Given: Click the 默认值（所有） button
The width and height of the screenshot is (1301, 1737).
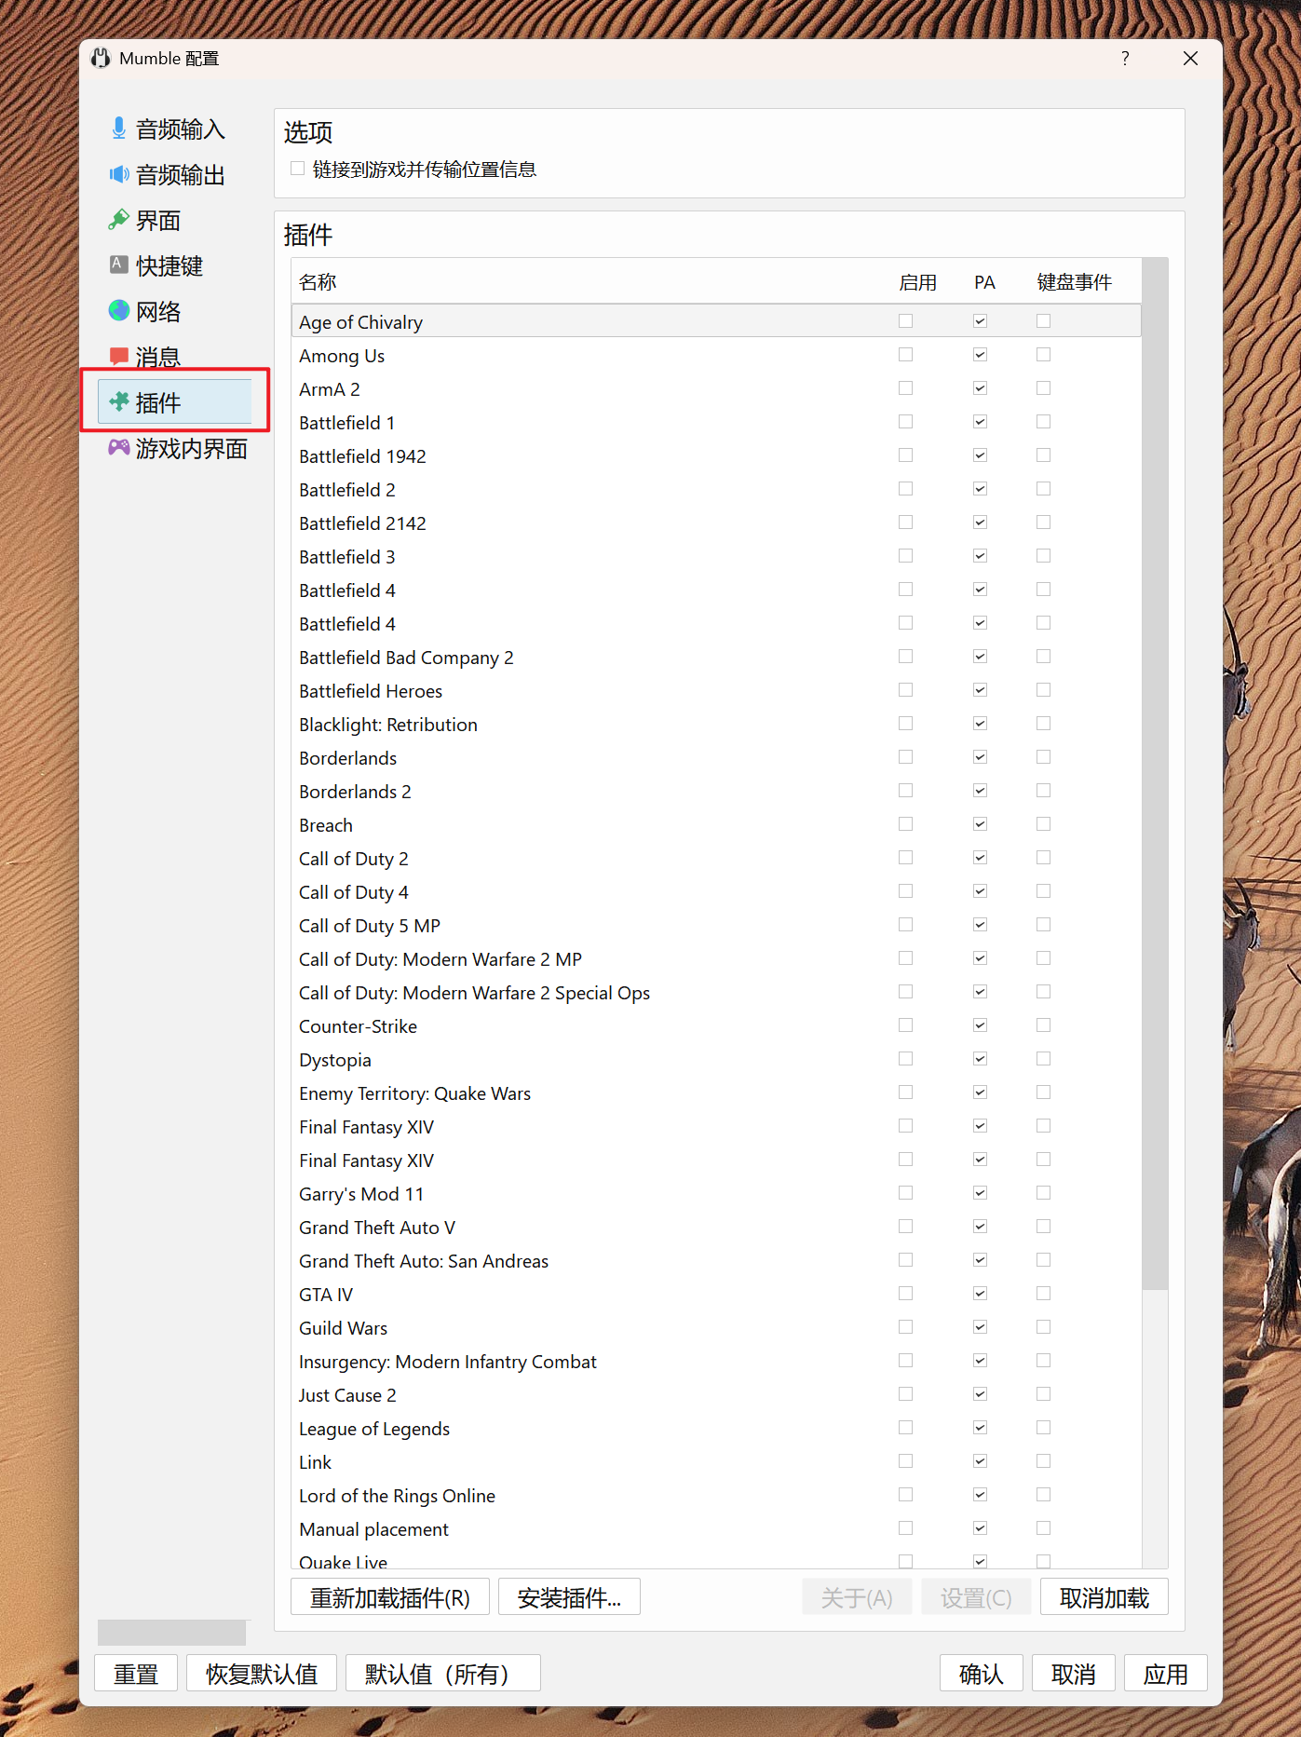Looking at the screenshot, I should (x=442, y=1674).
